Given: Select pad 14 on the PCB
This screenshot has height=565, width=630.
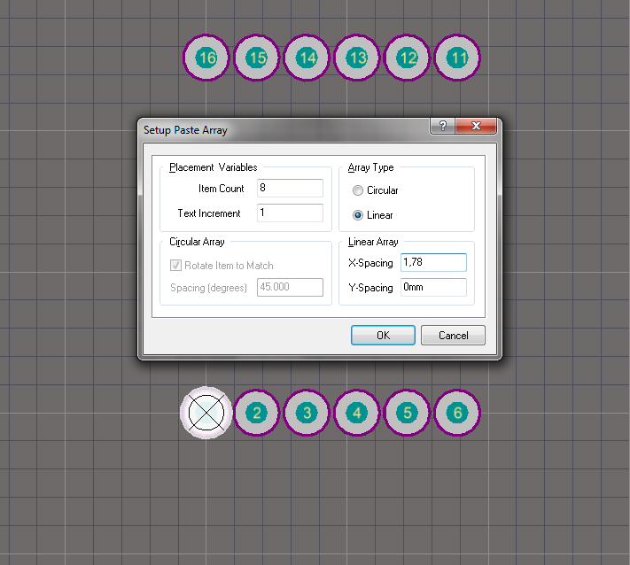Looking at the screenshot, I should point(307,58).
